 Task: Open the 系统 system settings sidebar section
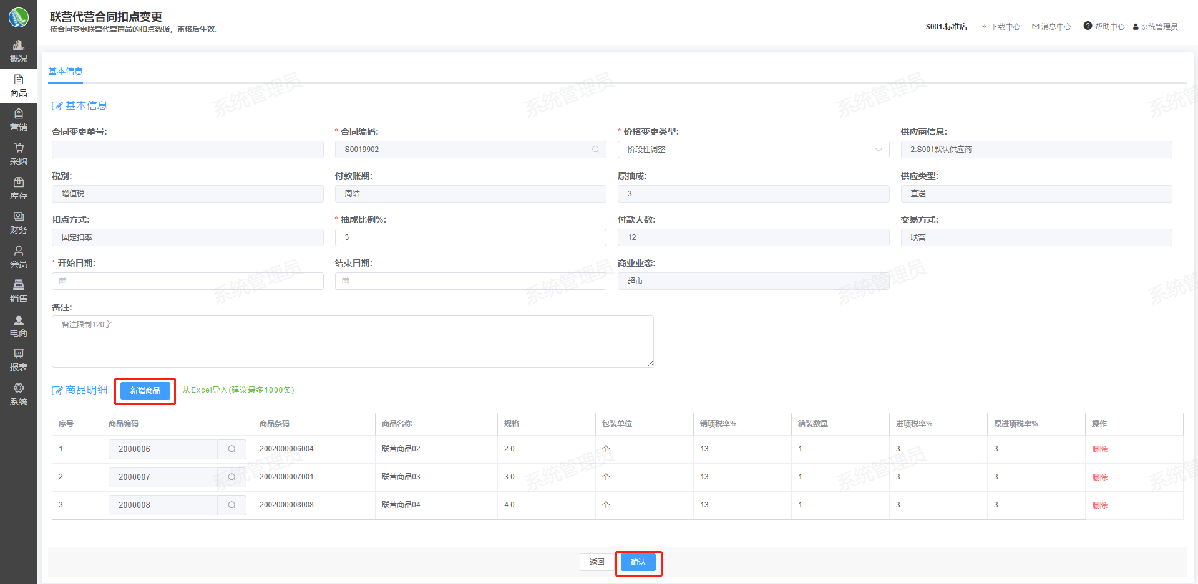point(19,395)
